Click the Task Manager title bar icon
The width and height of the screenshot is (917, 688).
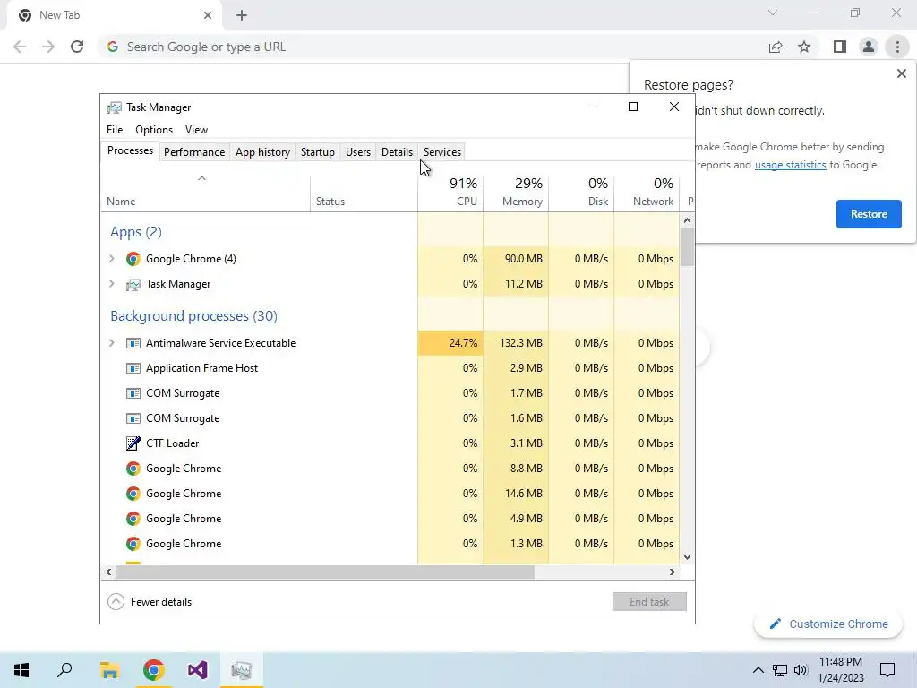115,107
